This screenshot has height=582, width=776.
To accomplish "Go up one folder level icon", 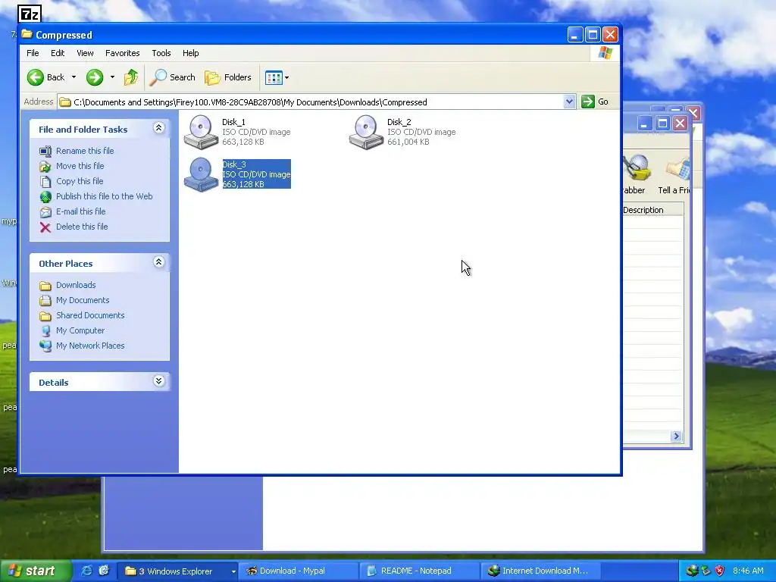I will 131,77.
